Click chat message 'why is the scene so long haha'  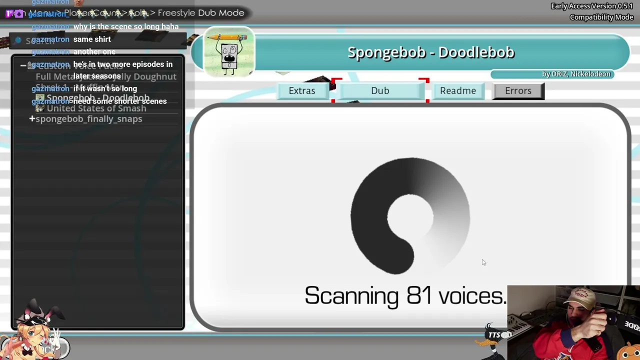coord(126,26)
